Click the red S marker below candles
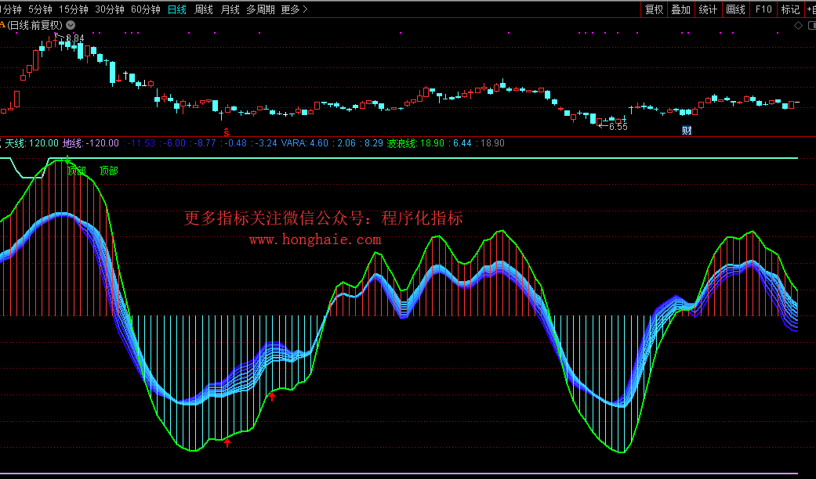 pyautogui.click(x=227, y=130)
